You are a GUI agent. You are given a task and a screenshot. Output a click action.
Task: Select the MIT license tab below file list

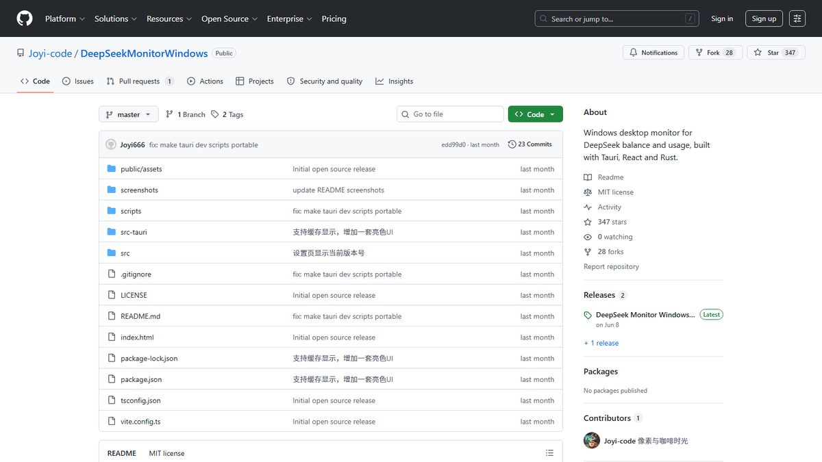coord(166,453)
